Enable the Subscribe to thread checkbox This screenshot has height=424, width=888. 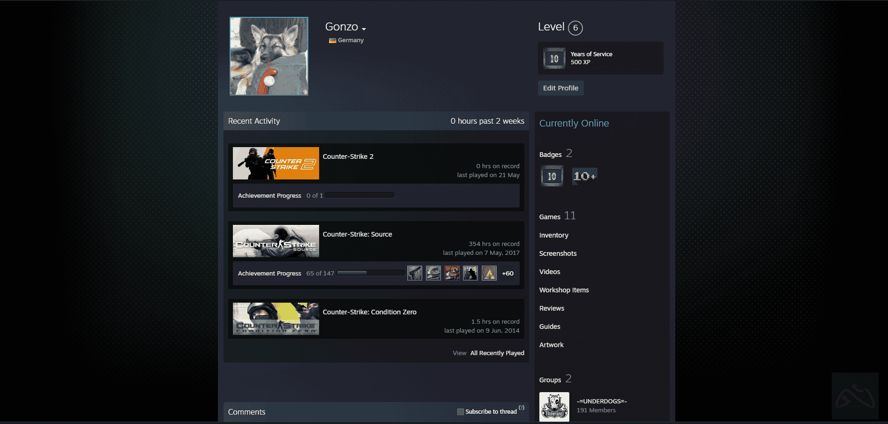coord(461,412)
